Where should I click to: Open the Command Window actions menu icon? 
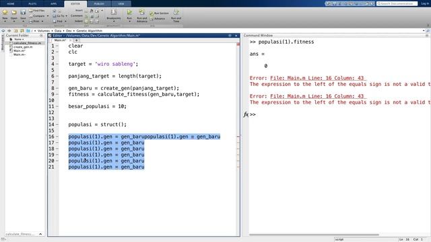pos(427,36)
